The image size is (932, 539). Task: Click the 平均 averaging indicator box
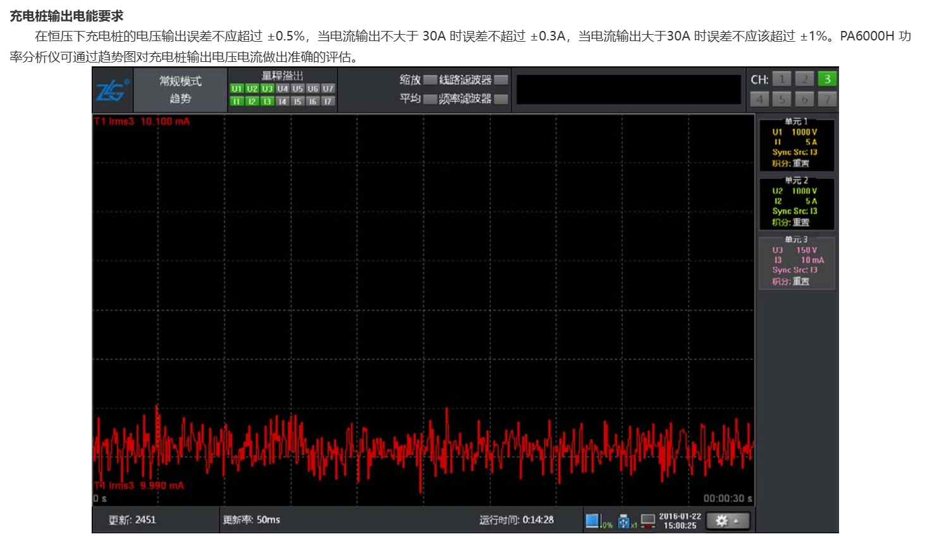tap(430, 99)
